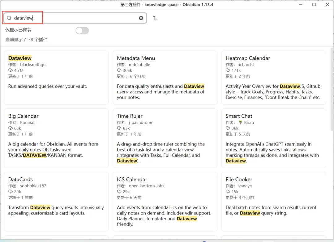The image size is (334, 242).
Task: Toggle show installed plugins only
Action: 82,30
